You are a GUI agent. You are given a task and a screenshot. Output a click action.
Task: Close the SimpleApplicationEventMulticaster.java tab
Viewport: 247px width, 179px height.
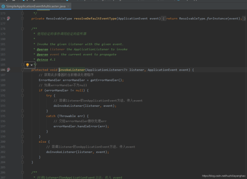(68, 6)
